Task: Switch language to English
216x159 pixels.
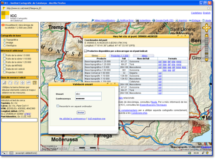Action: point(207,13)
